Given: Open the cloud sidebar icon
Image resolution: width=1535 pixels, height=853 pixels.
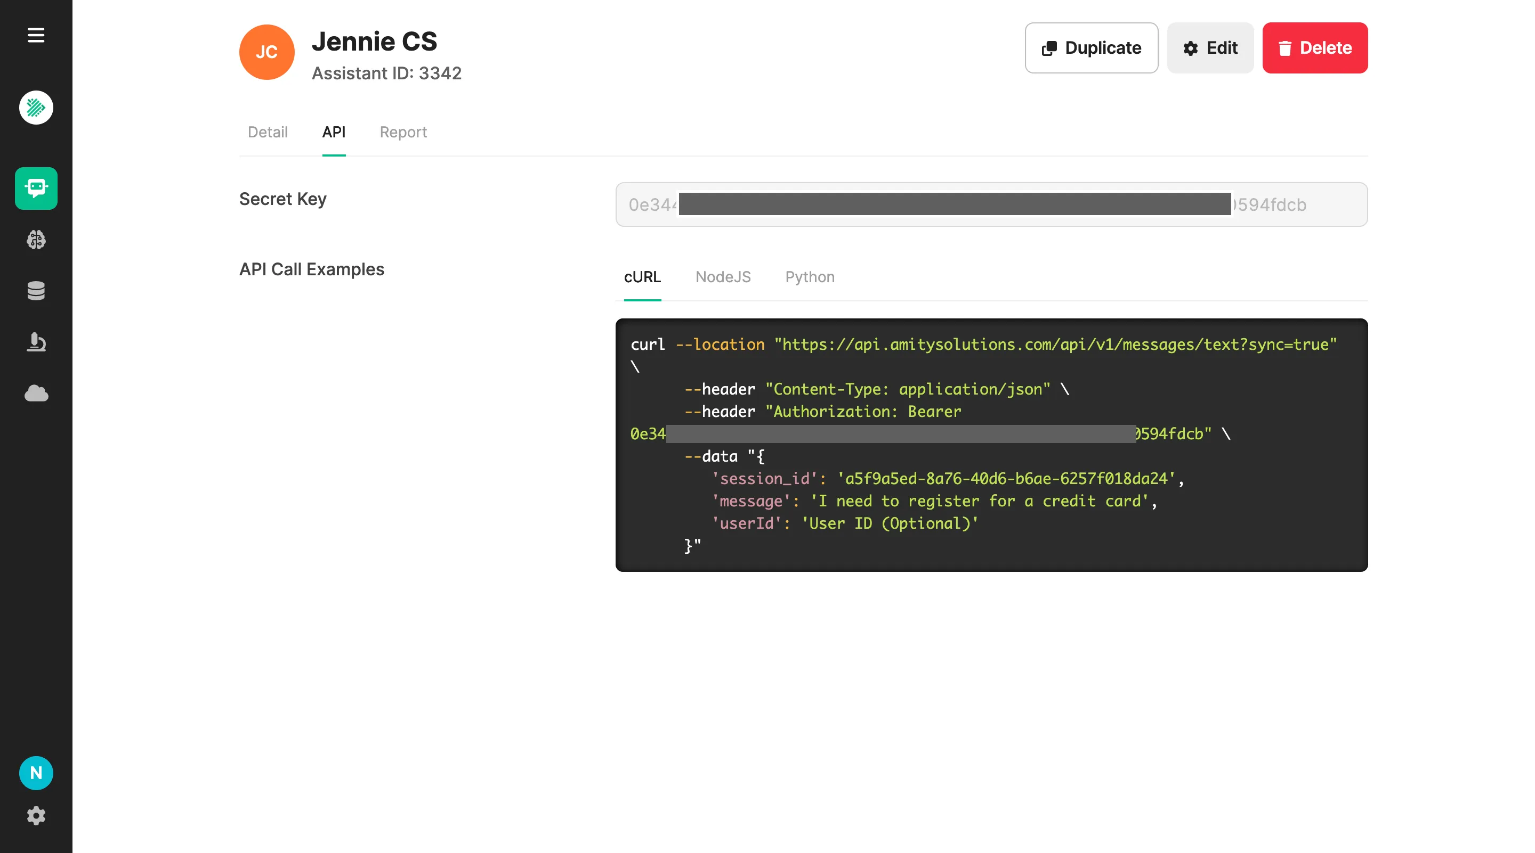Looking at the screenshot, I should 36,393.
